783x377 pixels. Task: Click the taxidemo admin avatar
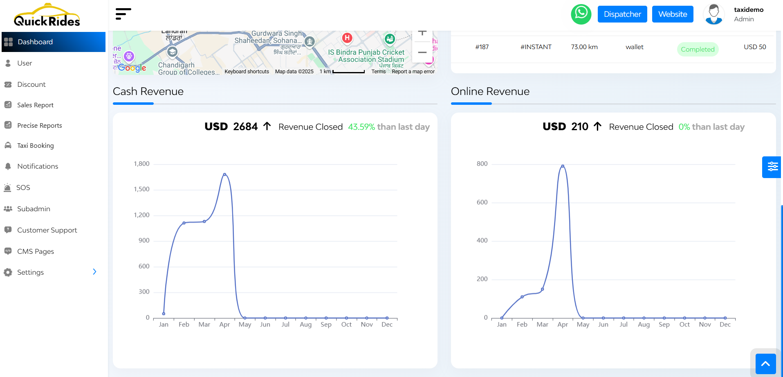tap(714, 14)
